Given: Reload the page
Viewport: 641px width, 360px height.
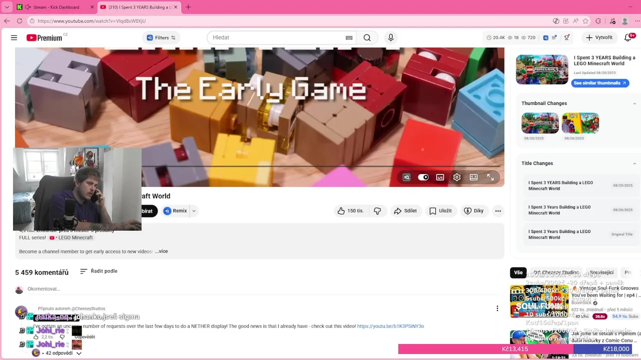Looking at the screenshot, I should [20, 21].
